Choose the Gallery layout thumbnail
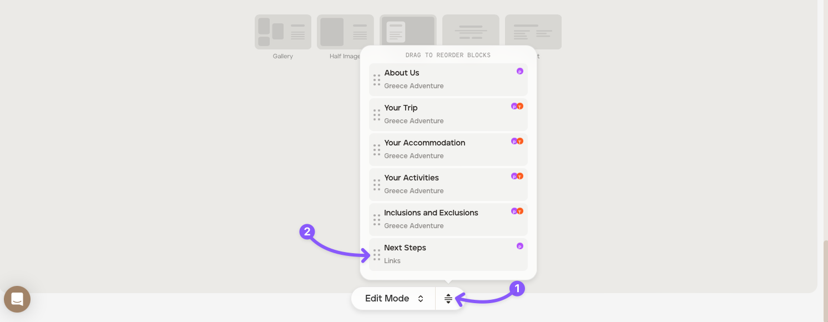828x322 pixels. point(283,32)
